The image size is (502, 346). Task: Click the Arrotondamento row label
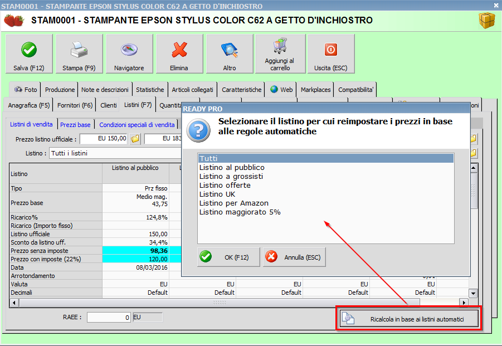33,276
